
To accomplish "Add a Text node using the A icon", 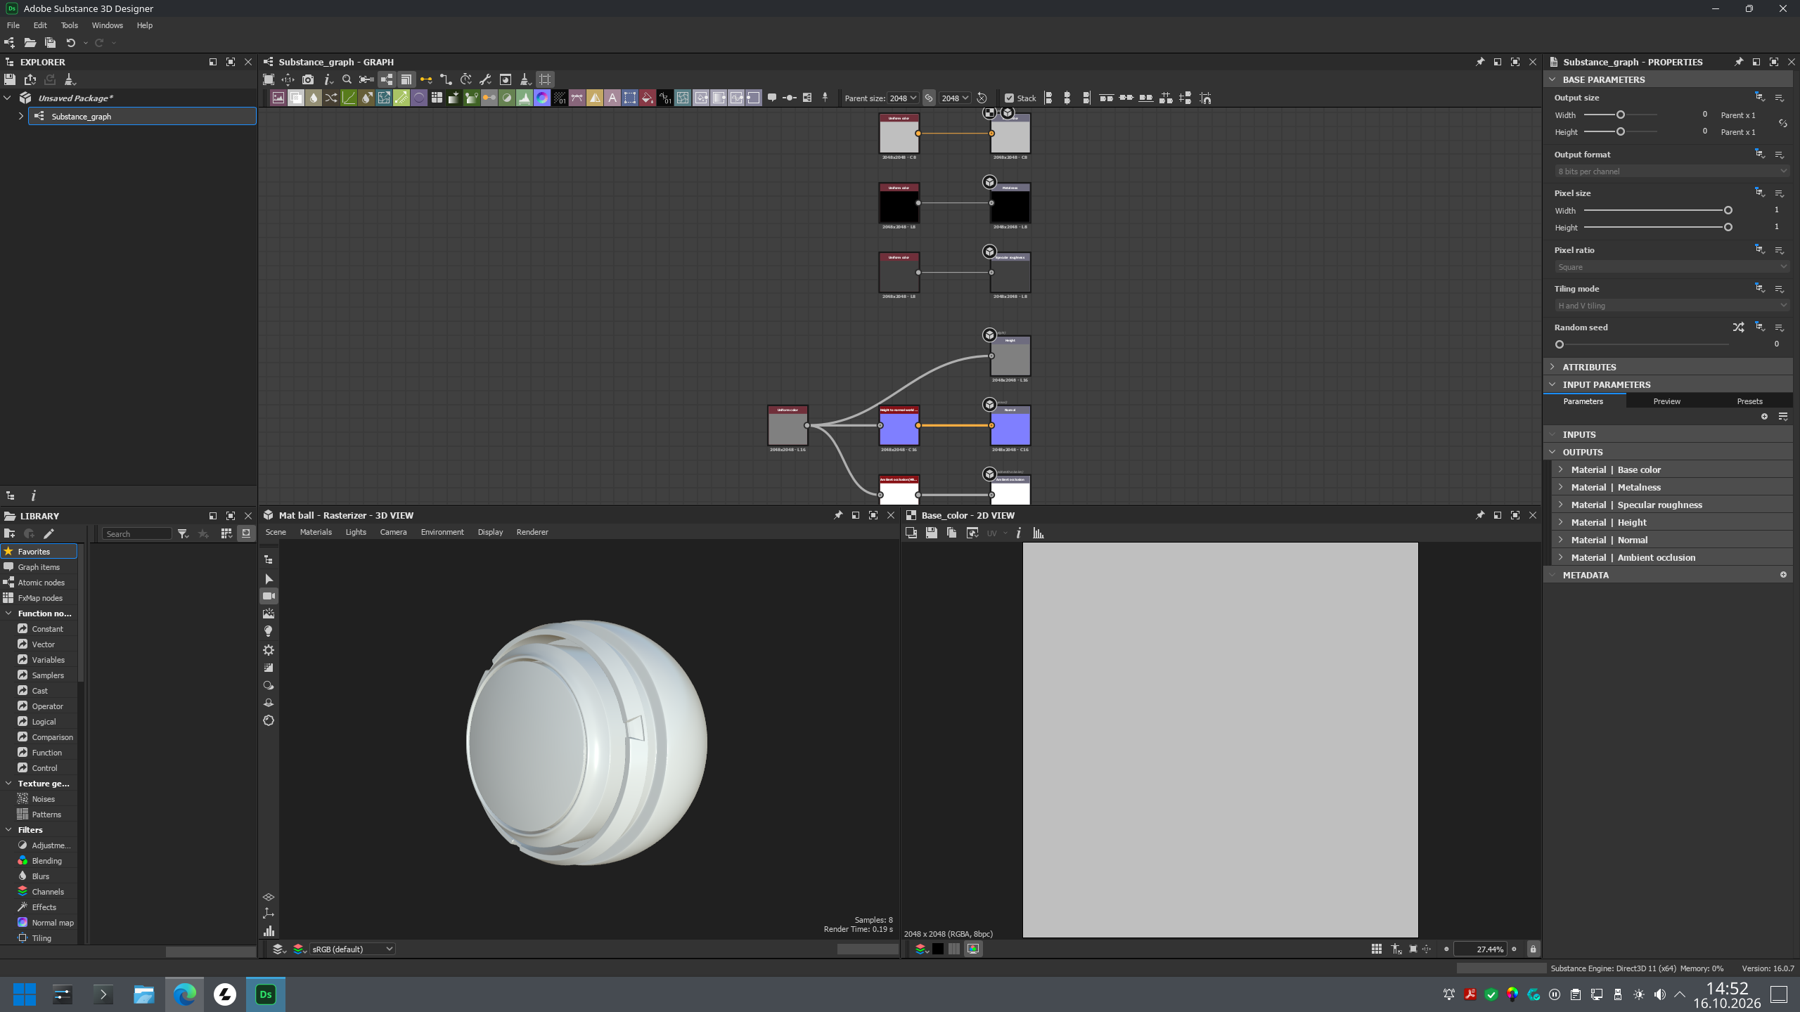I will click(x=612, y=98).
